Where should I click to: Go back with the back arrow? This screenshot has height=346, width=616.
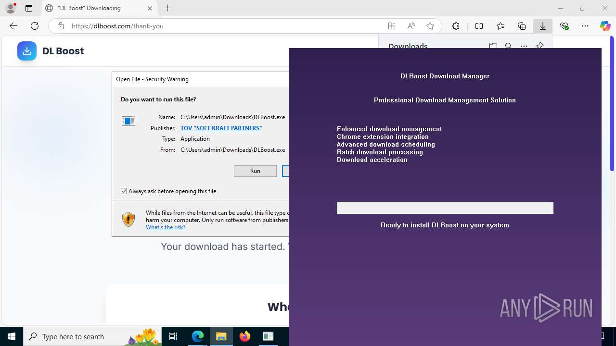13,26
